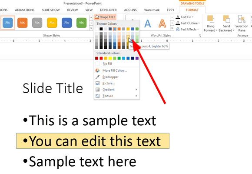Click the Send Backward icon
The width and height of the screenshot is (252, 174).
226,19
